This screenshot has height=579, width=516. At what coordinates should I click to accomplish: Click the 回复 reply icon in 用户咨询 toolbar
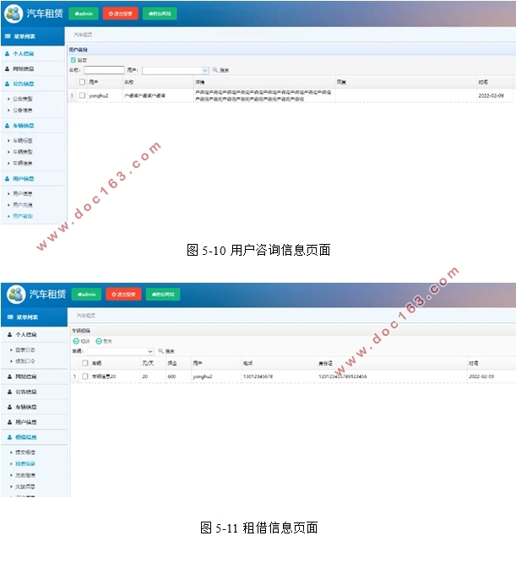point(73,60)
